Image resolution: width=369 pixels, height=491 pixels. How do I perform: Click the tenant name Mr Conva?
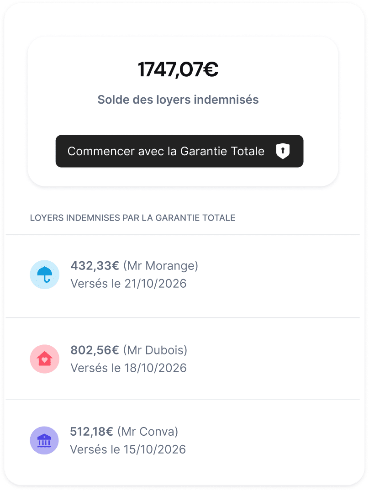point(148,431)
